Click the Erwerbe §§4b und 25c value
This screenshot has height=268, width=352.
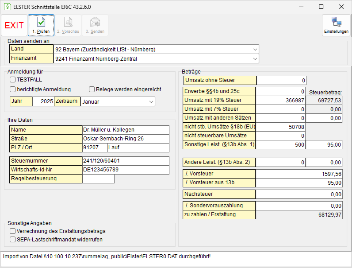[280, 92]
